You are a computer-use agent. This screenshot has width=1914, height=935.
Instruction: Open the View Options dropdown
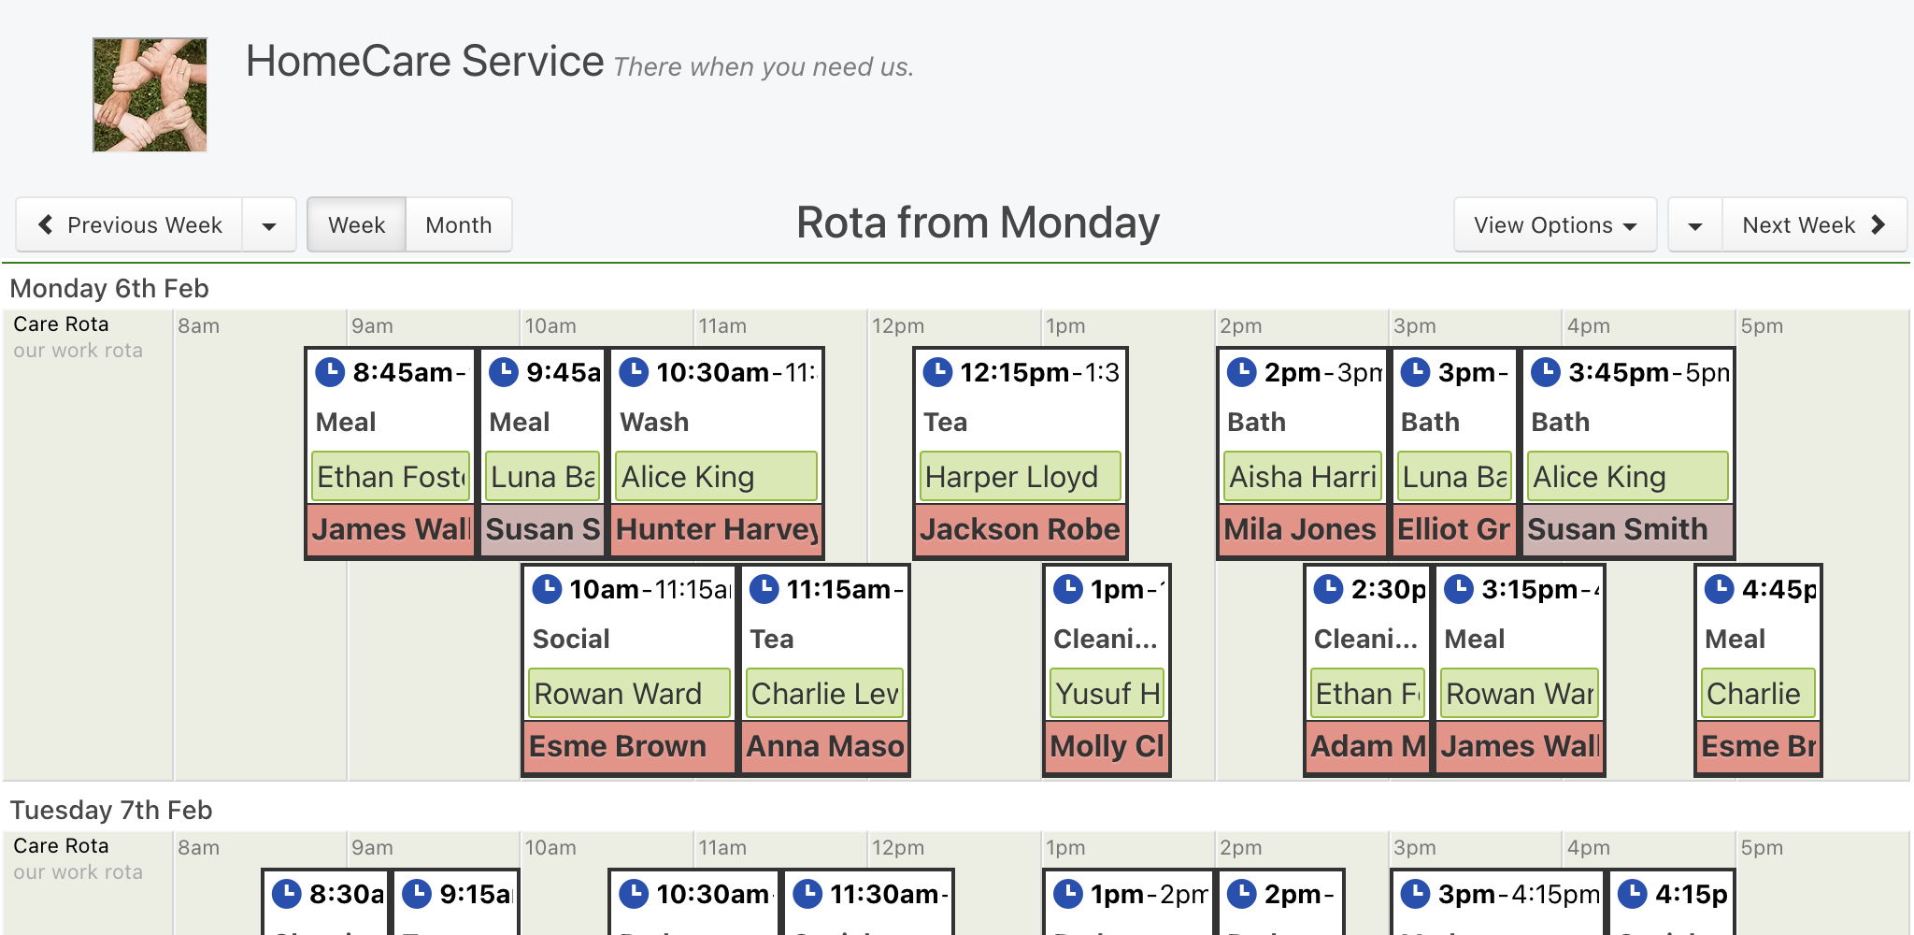(x=1555, y=224)
